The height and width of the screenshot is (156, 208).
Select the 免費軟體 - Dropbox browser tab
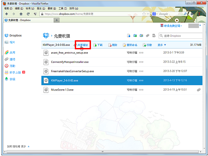click(x=28, y=20)
